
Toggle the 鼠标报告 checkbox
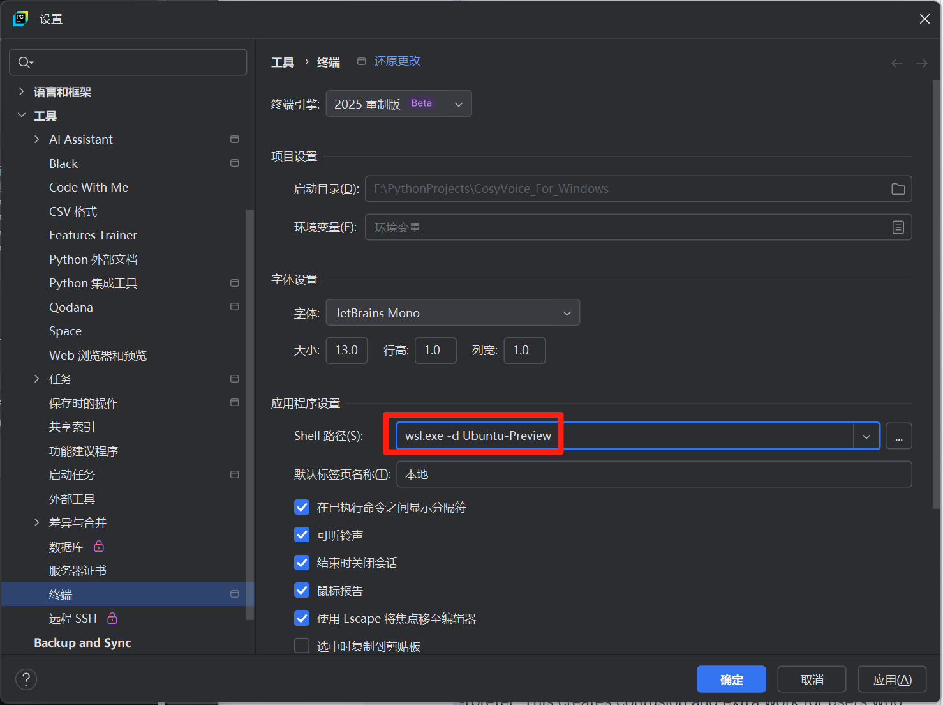click(302, 591)
